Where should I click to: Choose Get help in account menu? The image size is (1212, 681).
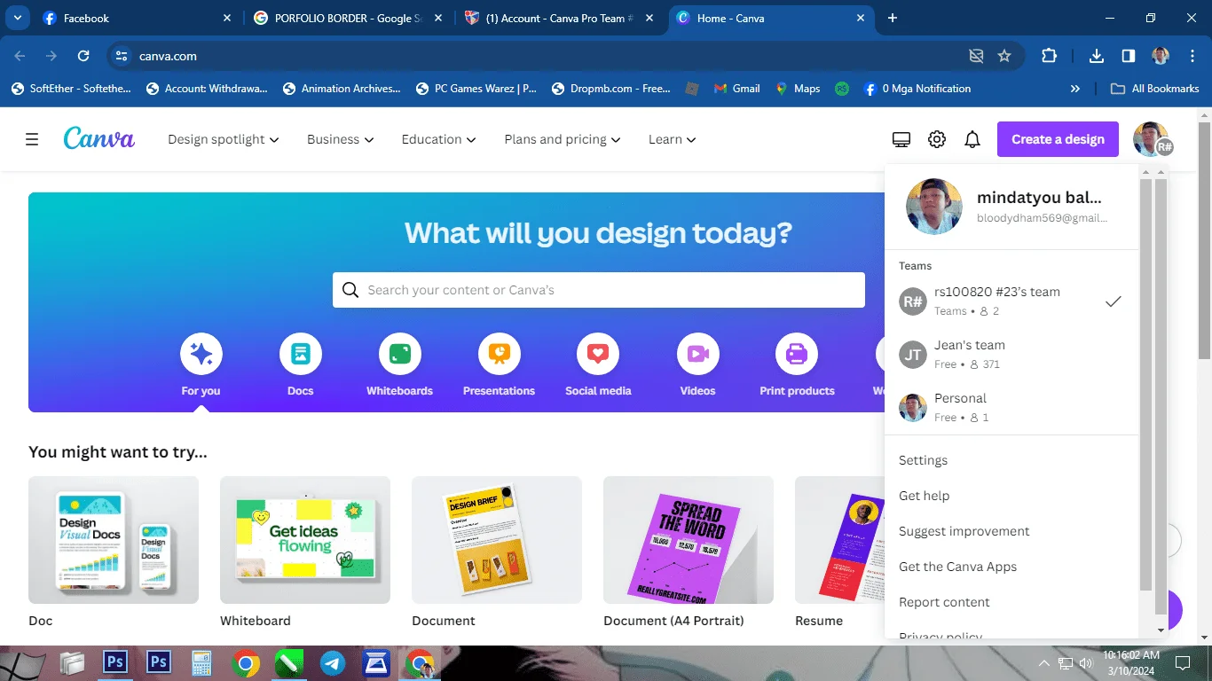coord(924,496)
